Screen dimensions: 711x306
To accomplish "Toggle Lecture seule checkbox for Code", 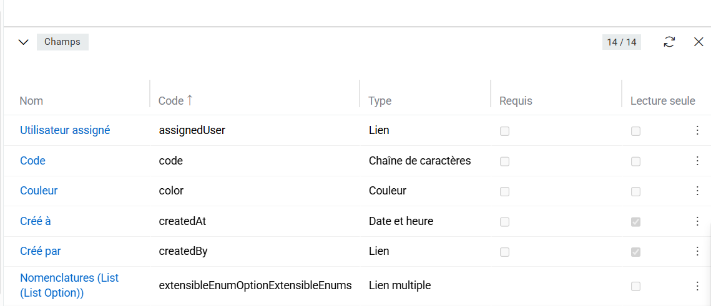I will (635, 161).
